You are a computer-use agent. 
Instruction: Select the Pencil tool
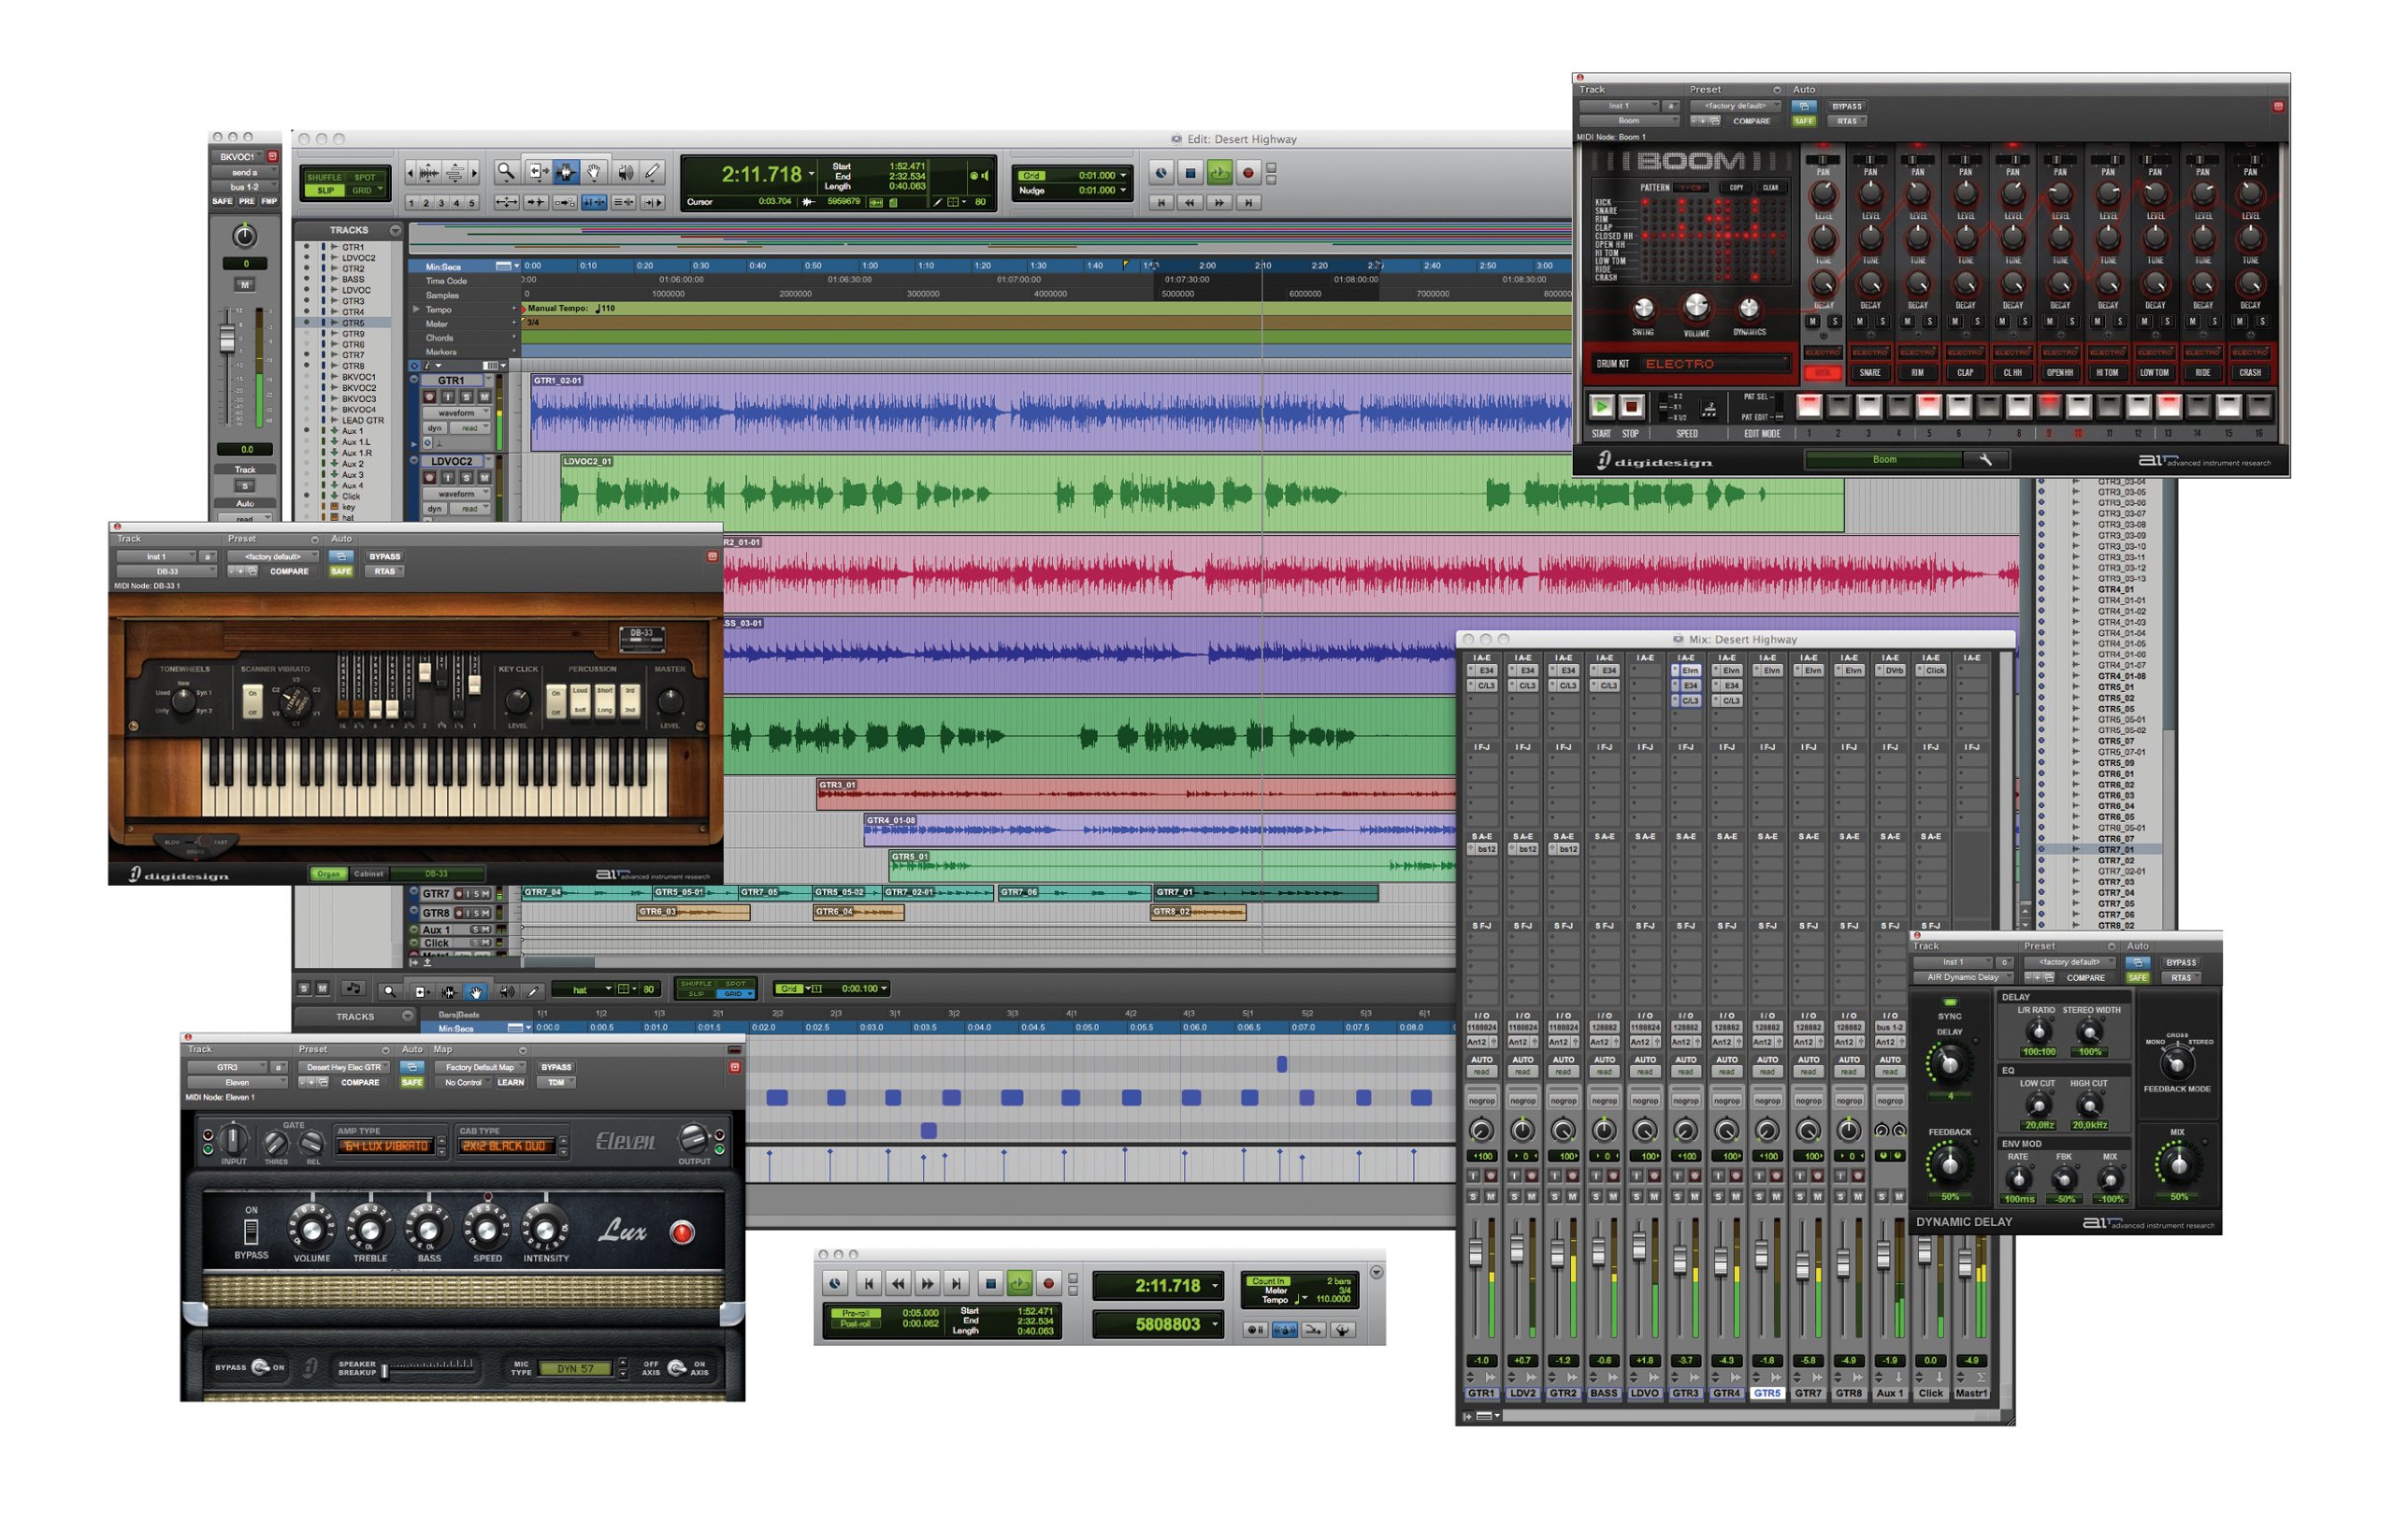651,171
